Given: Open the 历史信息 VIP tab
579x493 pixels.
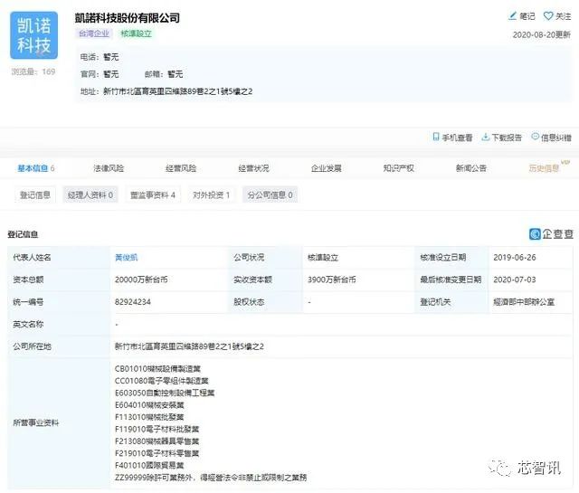Looking at the screenshot, I should [x=544, y=168].
